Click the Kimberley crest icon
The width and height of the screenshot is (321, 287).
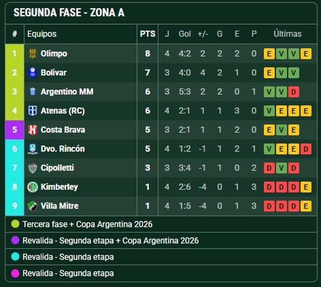click(33, 187)
